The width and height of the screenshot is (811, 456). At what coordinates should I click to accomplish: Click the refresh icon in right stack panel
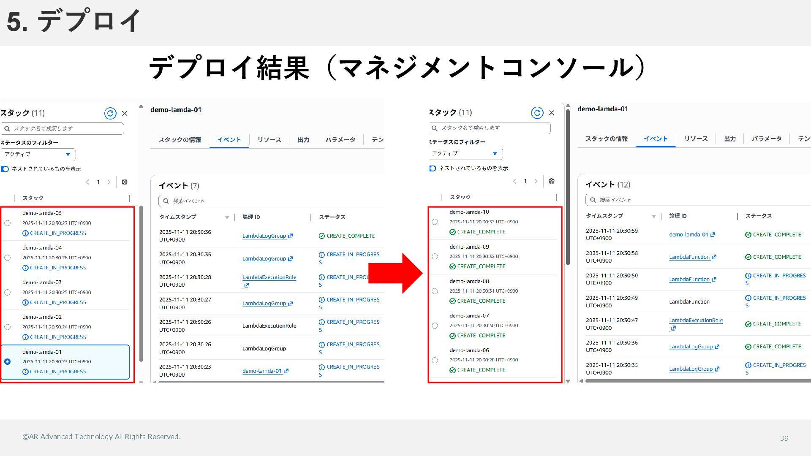(537, 113)
